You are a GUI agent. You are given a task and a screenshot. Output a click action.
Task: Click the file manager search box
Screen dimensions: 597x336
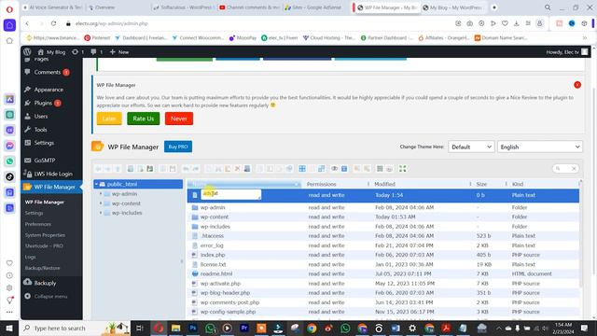point(565,168)
